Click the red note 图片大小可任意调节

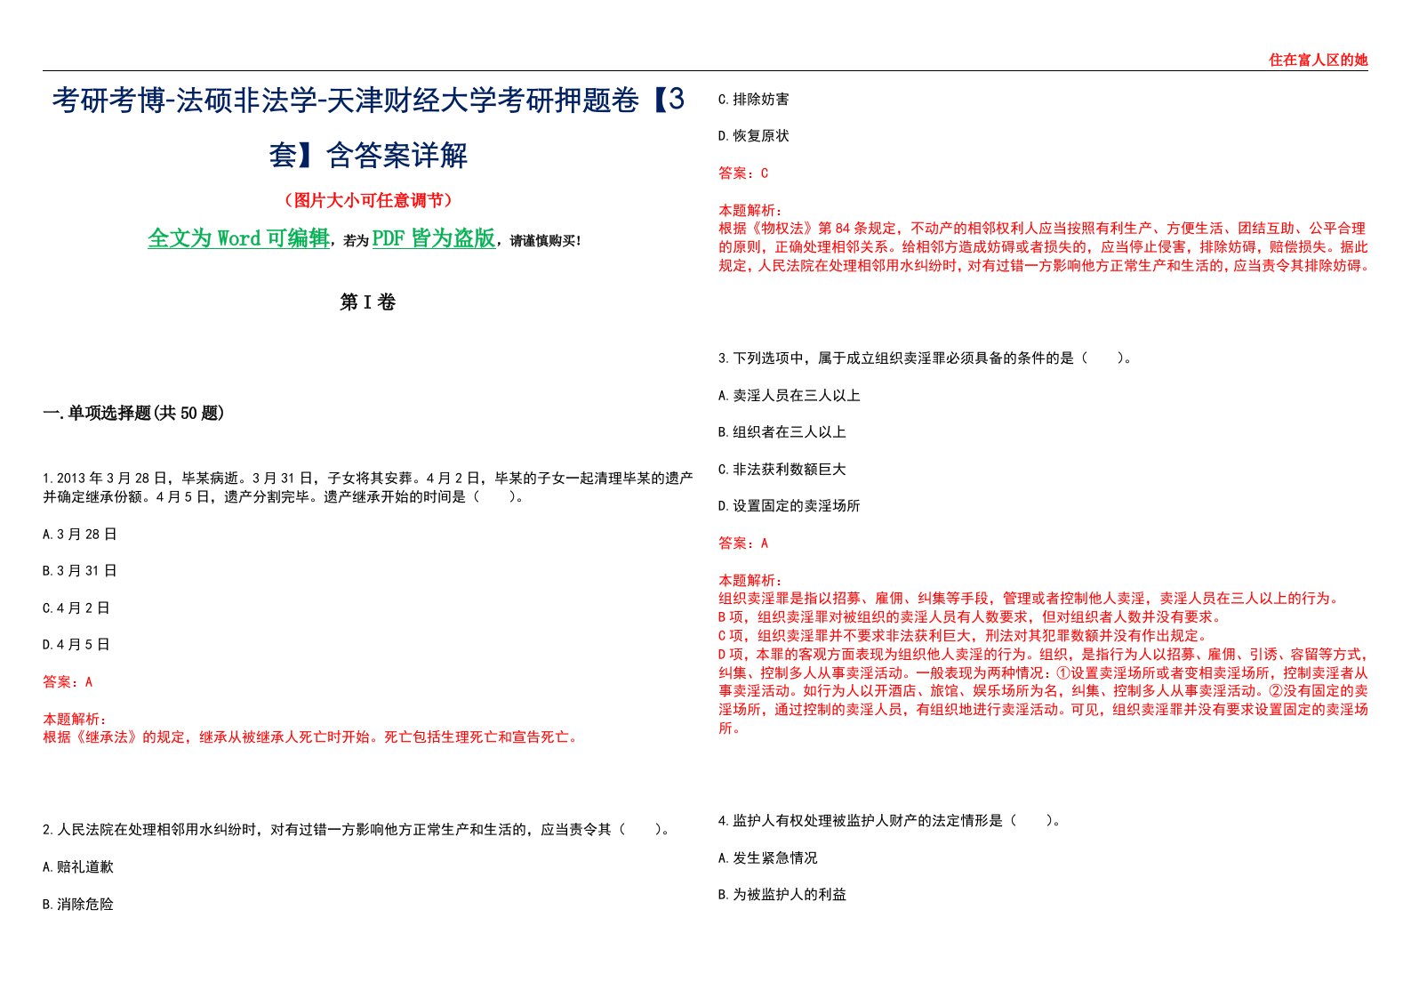(368, 200)
